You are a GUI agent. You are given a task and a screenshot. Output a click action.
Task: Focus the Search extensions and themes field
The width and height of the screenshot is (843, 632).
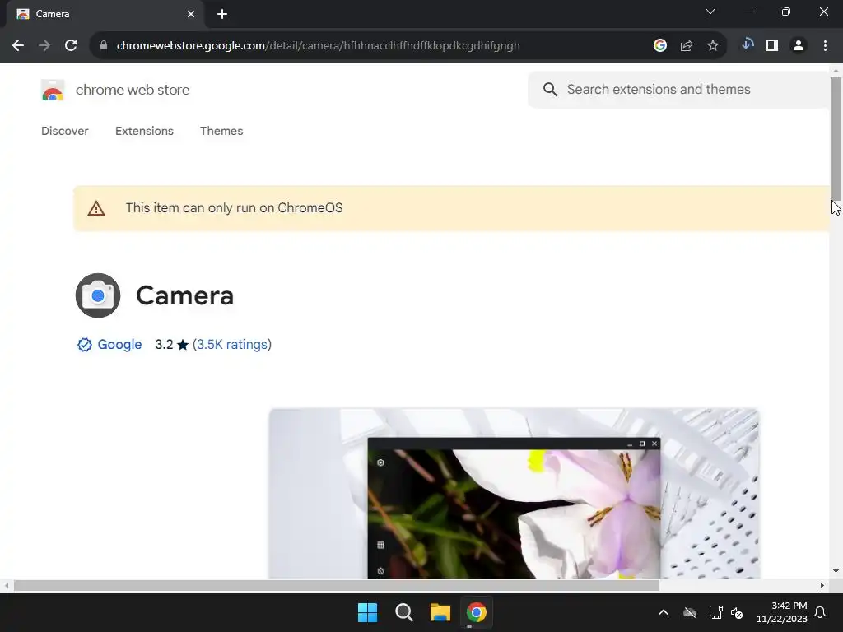click(678, 89)
